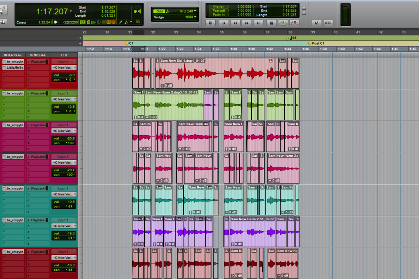
Task: Click the Stop transport button
Action: [x=270, y=23]
